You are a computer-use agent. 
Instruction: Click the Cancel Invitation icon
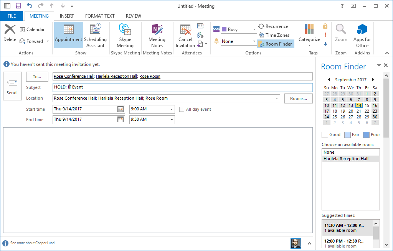185,30
